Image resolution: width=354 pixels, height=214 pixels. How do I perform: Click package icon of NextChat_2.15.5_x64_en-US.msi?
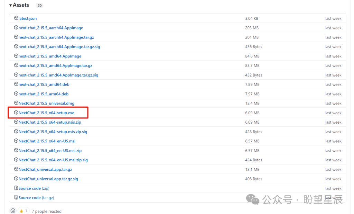[x=16, y=141]
